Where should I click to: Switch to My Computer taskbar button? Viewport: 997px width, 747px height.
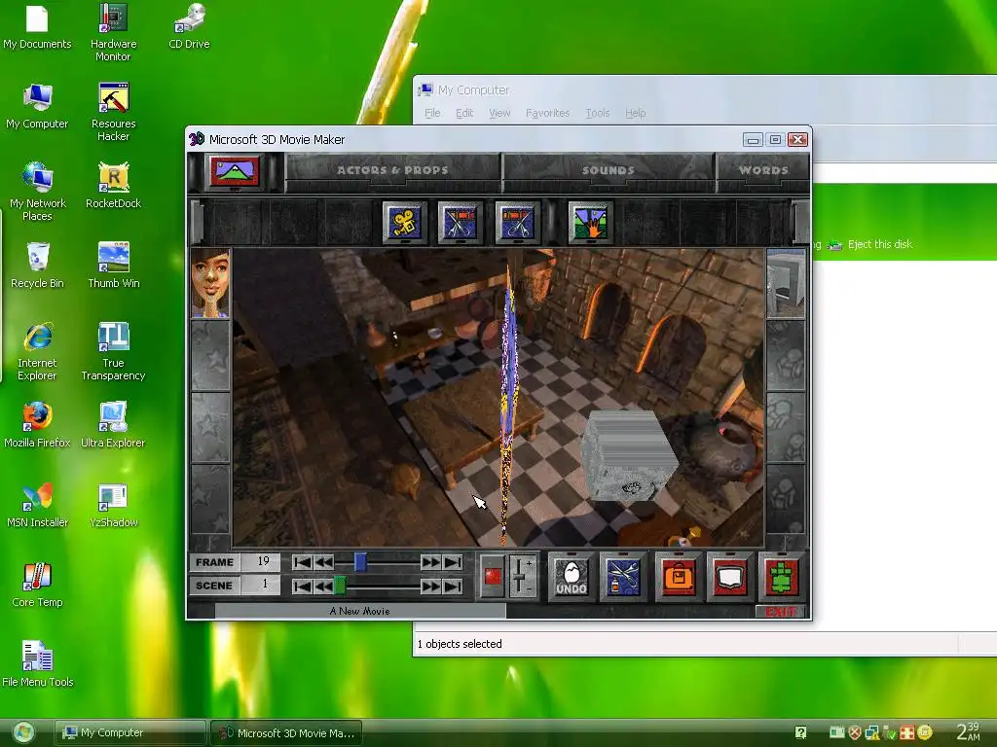click(x=129, y=733)
